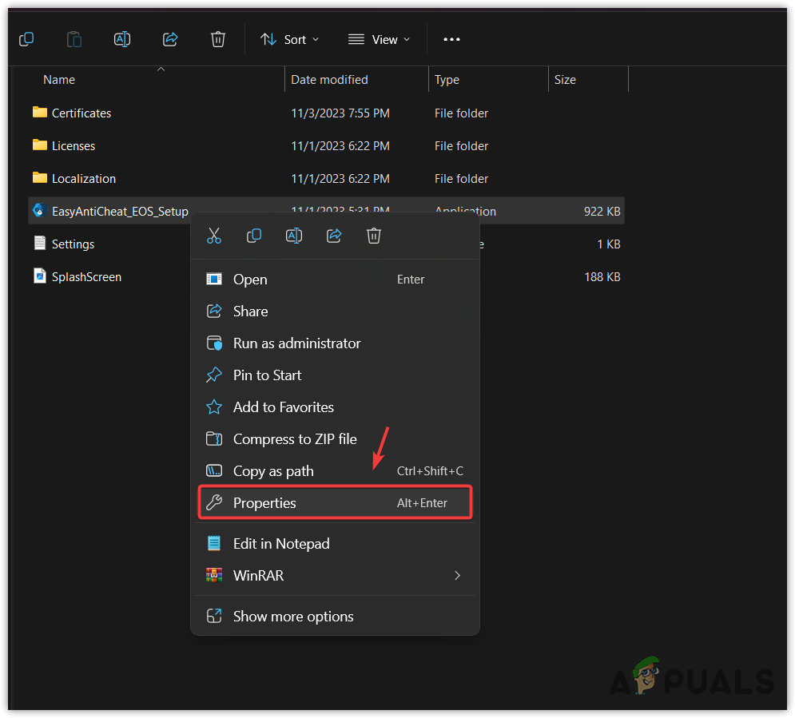Click the 11/3/2023 7:55 PM date cell
The image size is (795, 718).
tap(340, 113)
